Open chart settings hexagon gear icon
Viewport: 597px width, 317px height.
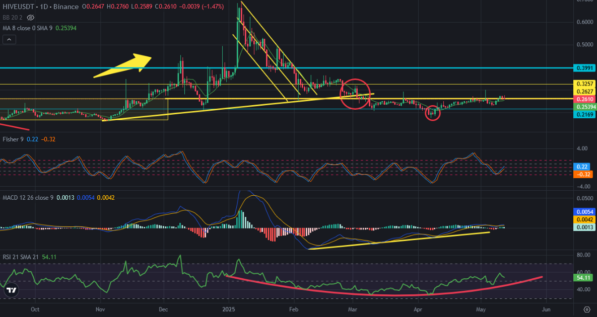pos(587,309)
